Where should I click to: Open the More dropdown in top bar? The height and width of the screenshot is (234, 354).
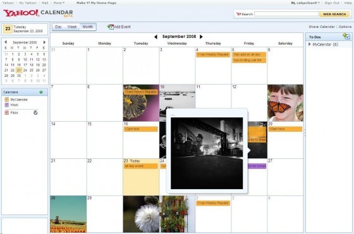pos(59,3)
